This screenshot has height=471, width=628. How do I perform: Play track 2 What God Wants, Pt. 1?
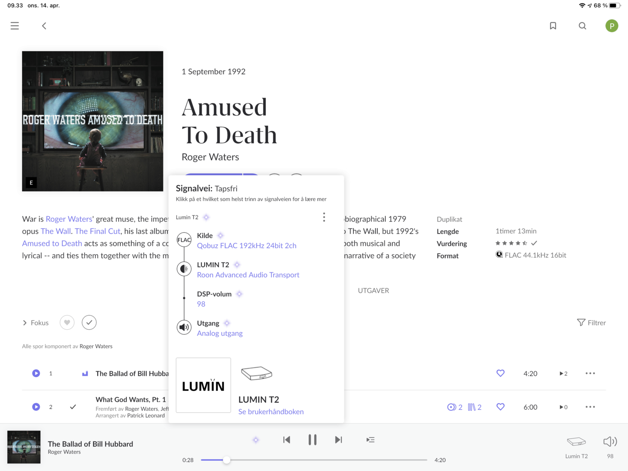coord(36,407)
